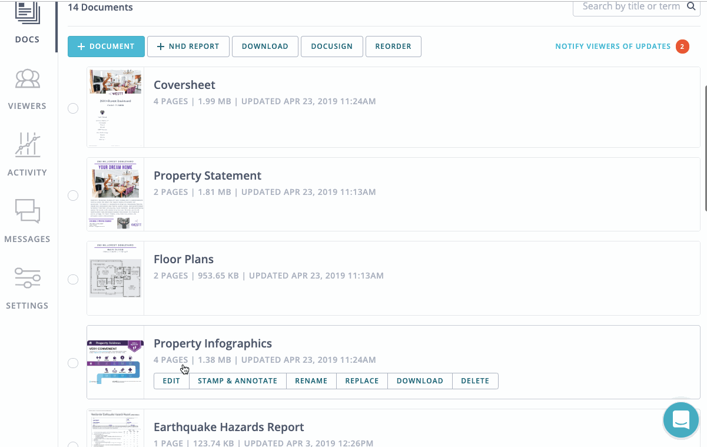This screenshot has width=707, height=447.
Task: Click the Reorder toolbar button
Action: (x=393, y=47)
